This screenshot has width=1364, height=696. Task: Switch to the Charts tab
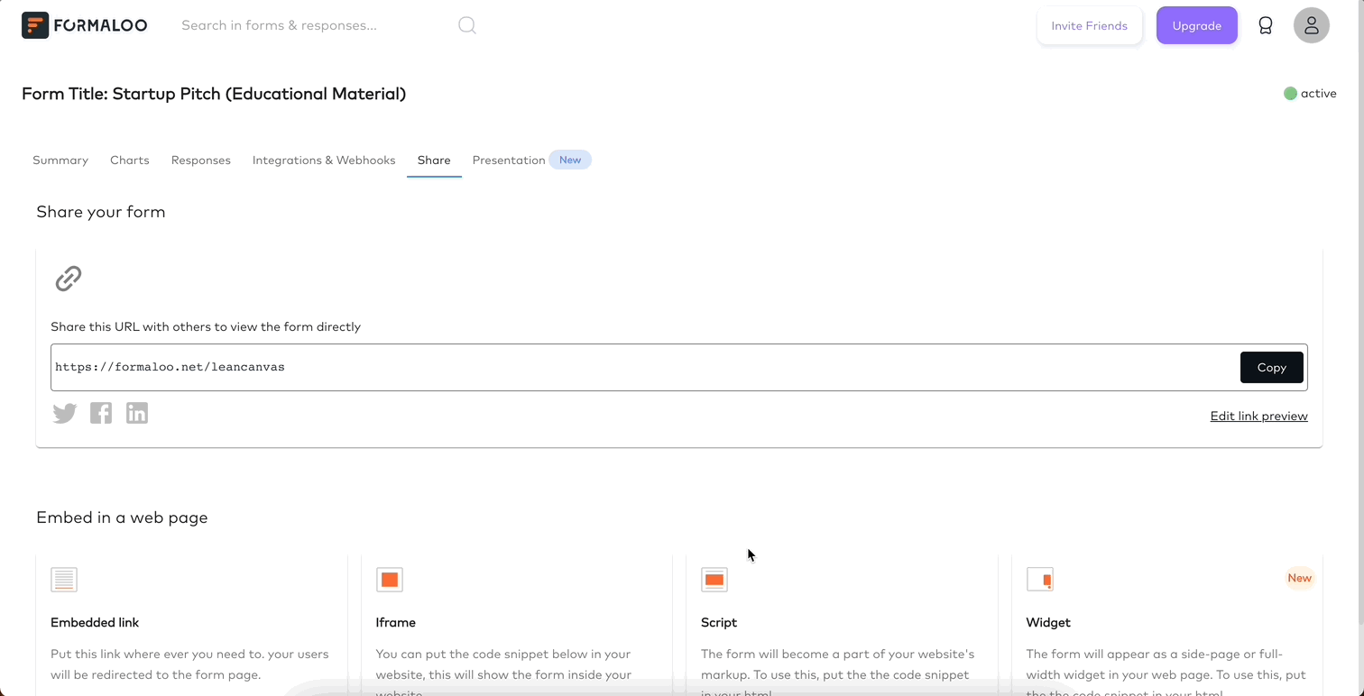(x=129, y=160)
